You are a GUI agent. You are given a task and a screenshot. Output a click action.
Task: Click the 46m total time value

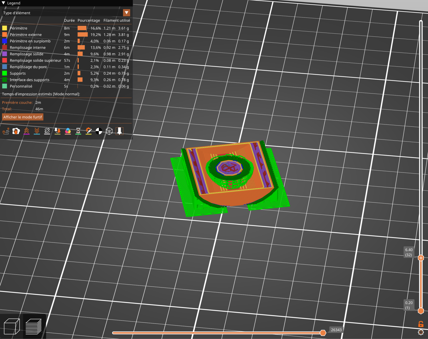(39, 109)
